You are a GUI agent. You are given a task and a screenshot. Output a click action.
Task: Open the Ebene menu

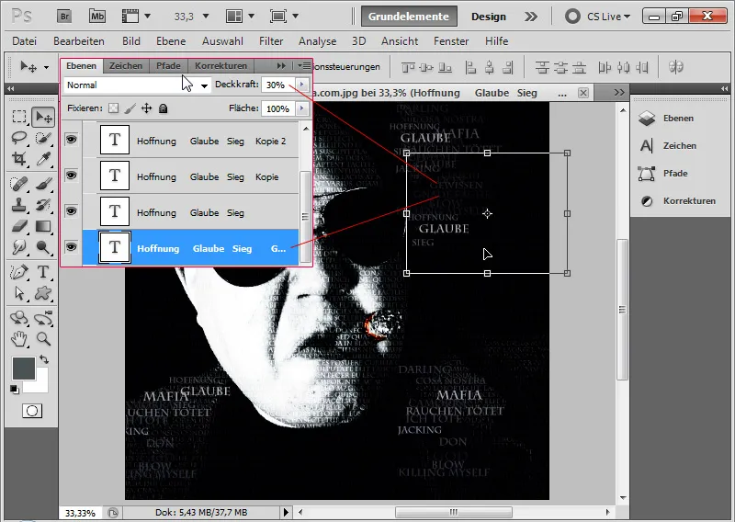click(171, 41)
